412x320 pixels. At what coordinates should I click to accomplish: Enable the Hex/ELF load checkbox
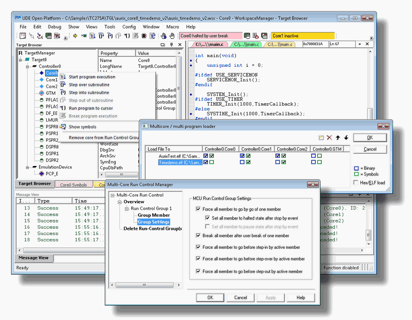(x=356, y=182)
